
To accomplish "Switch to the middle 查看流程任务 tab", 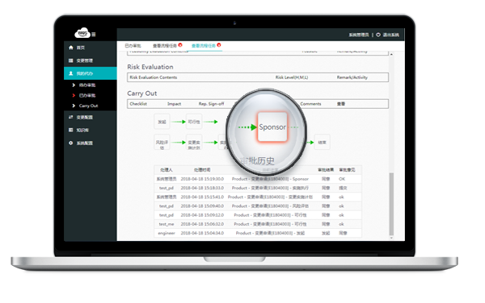I will 165,46.
